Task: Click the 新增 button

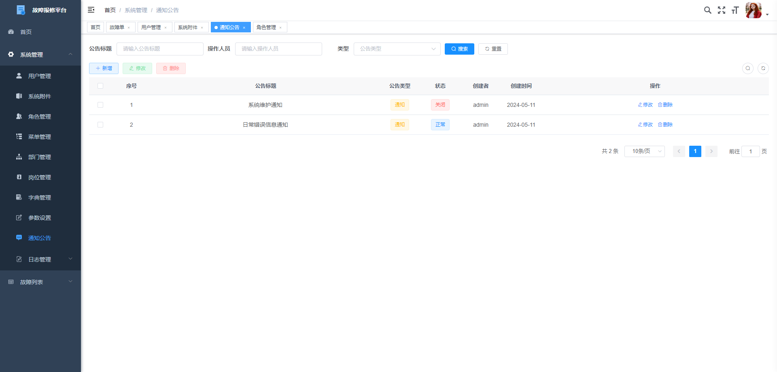Action: 104,68
